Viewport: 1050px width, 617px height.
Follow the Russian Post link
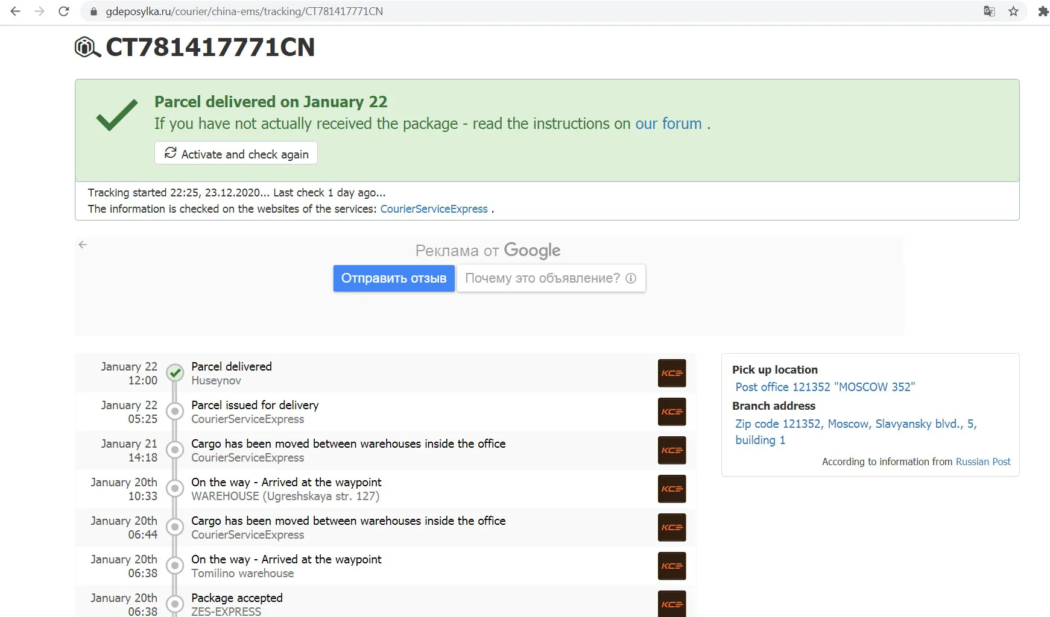(982, 462)
